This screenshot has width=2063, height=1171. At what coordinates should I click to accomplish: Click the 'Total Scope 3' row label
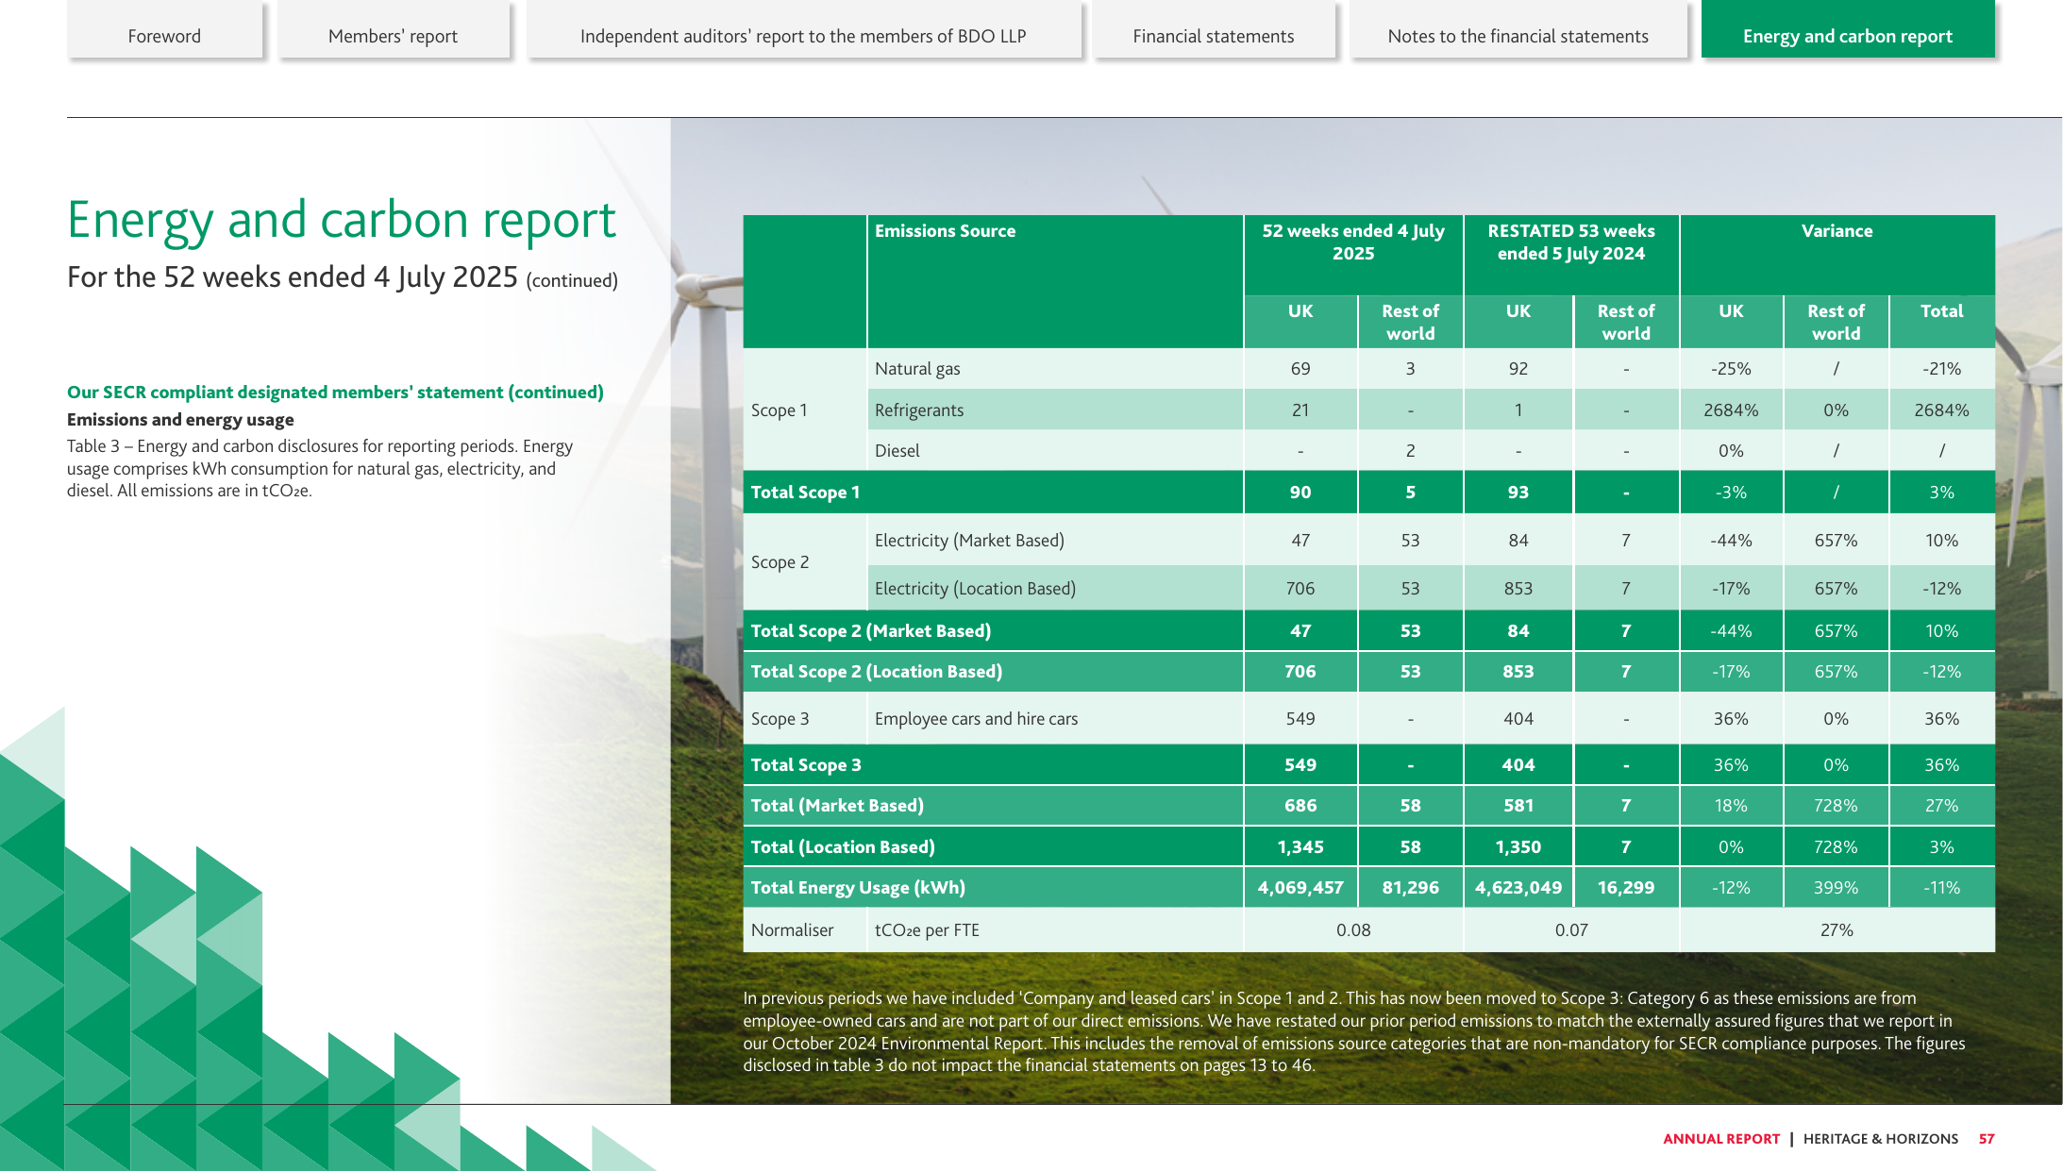tap(806, 764)
